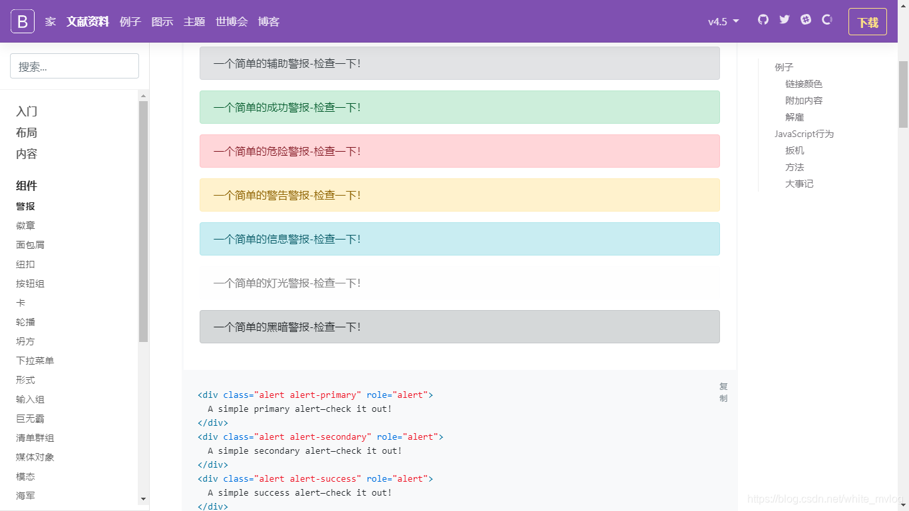Select 图示 in top navigation
This screenshot has height=511, width=909.
162,21
